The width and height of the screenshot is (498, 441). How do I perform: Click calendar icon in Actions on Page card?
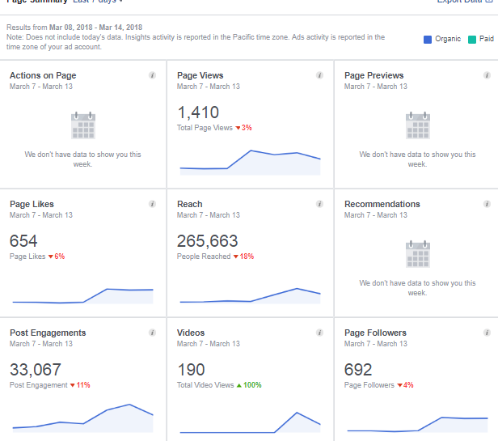[x=83, y=126]
